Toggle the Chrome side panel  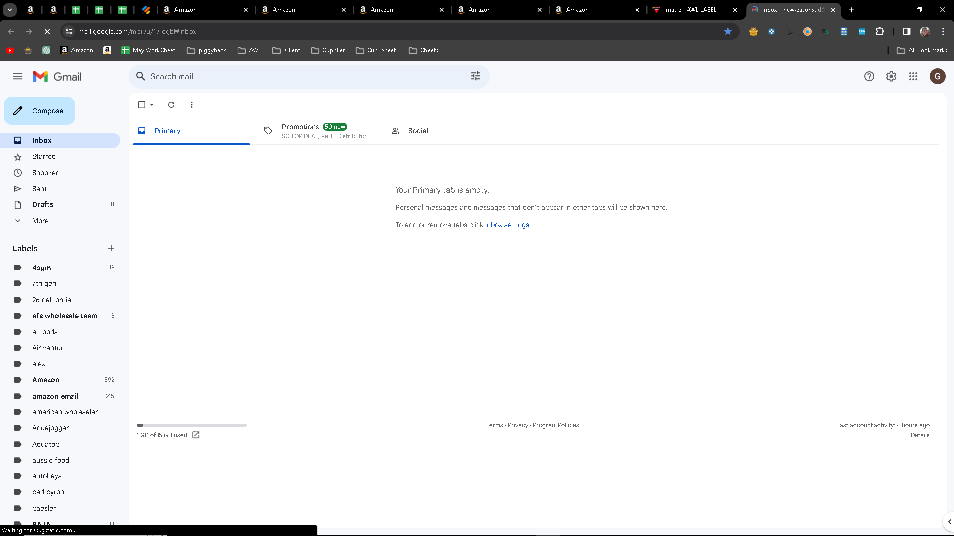tap(907, 31)
